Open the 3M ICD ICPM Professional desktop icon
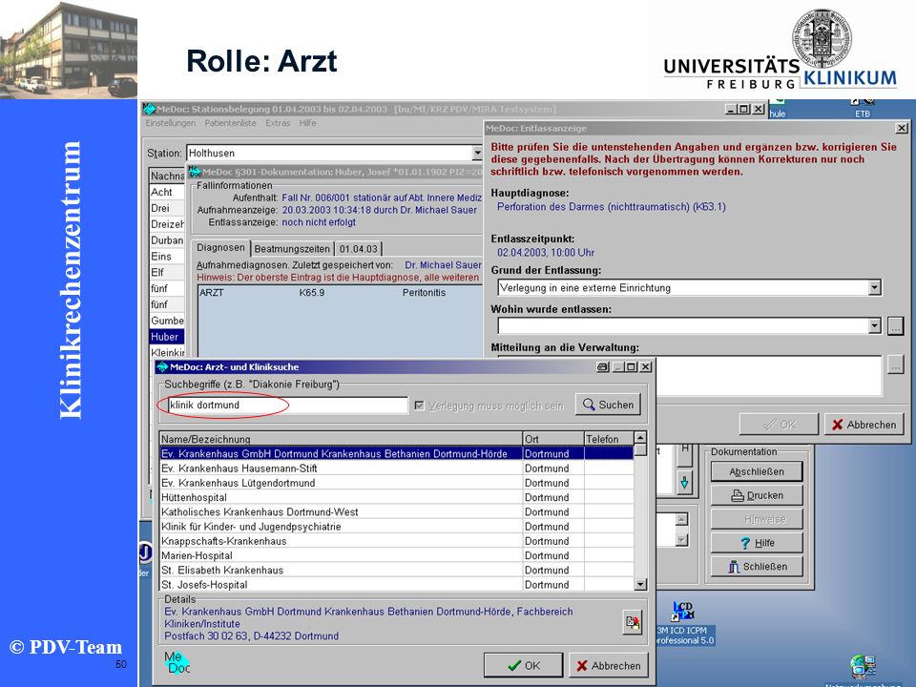Image resolution: width=916 pixels, height=687 pixels. point(684,623)
